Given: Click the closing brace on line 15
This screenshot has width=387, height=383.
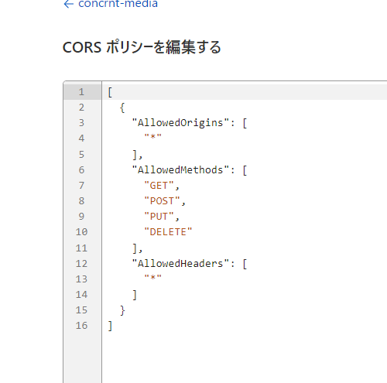Looking at the screenshot, I should (x=122, y=310).
